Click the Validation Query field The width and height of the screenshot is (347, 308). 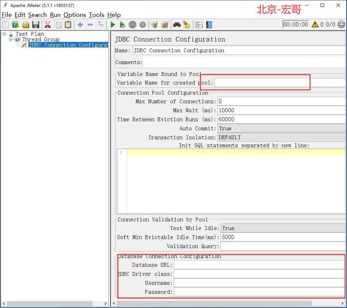coord(283,246)
